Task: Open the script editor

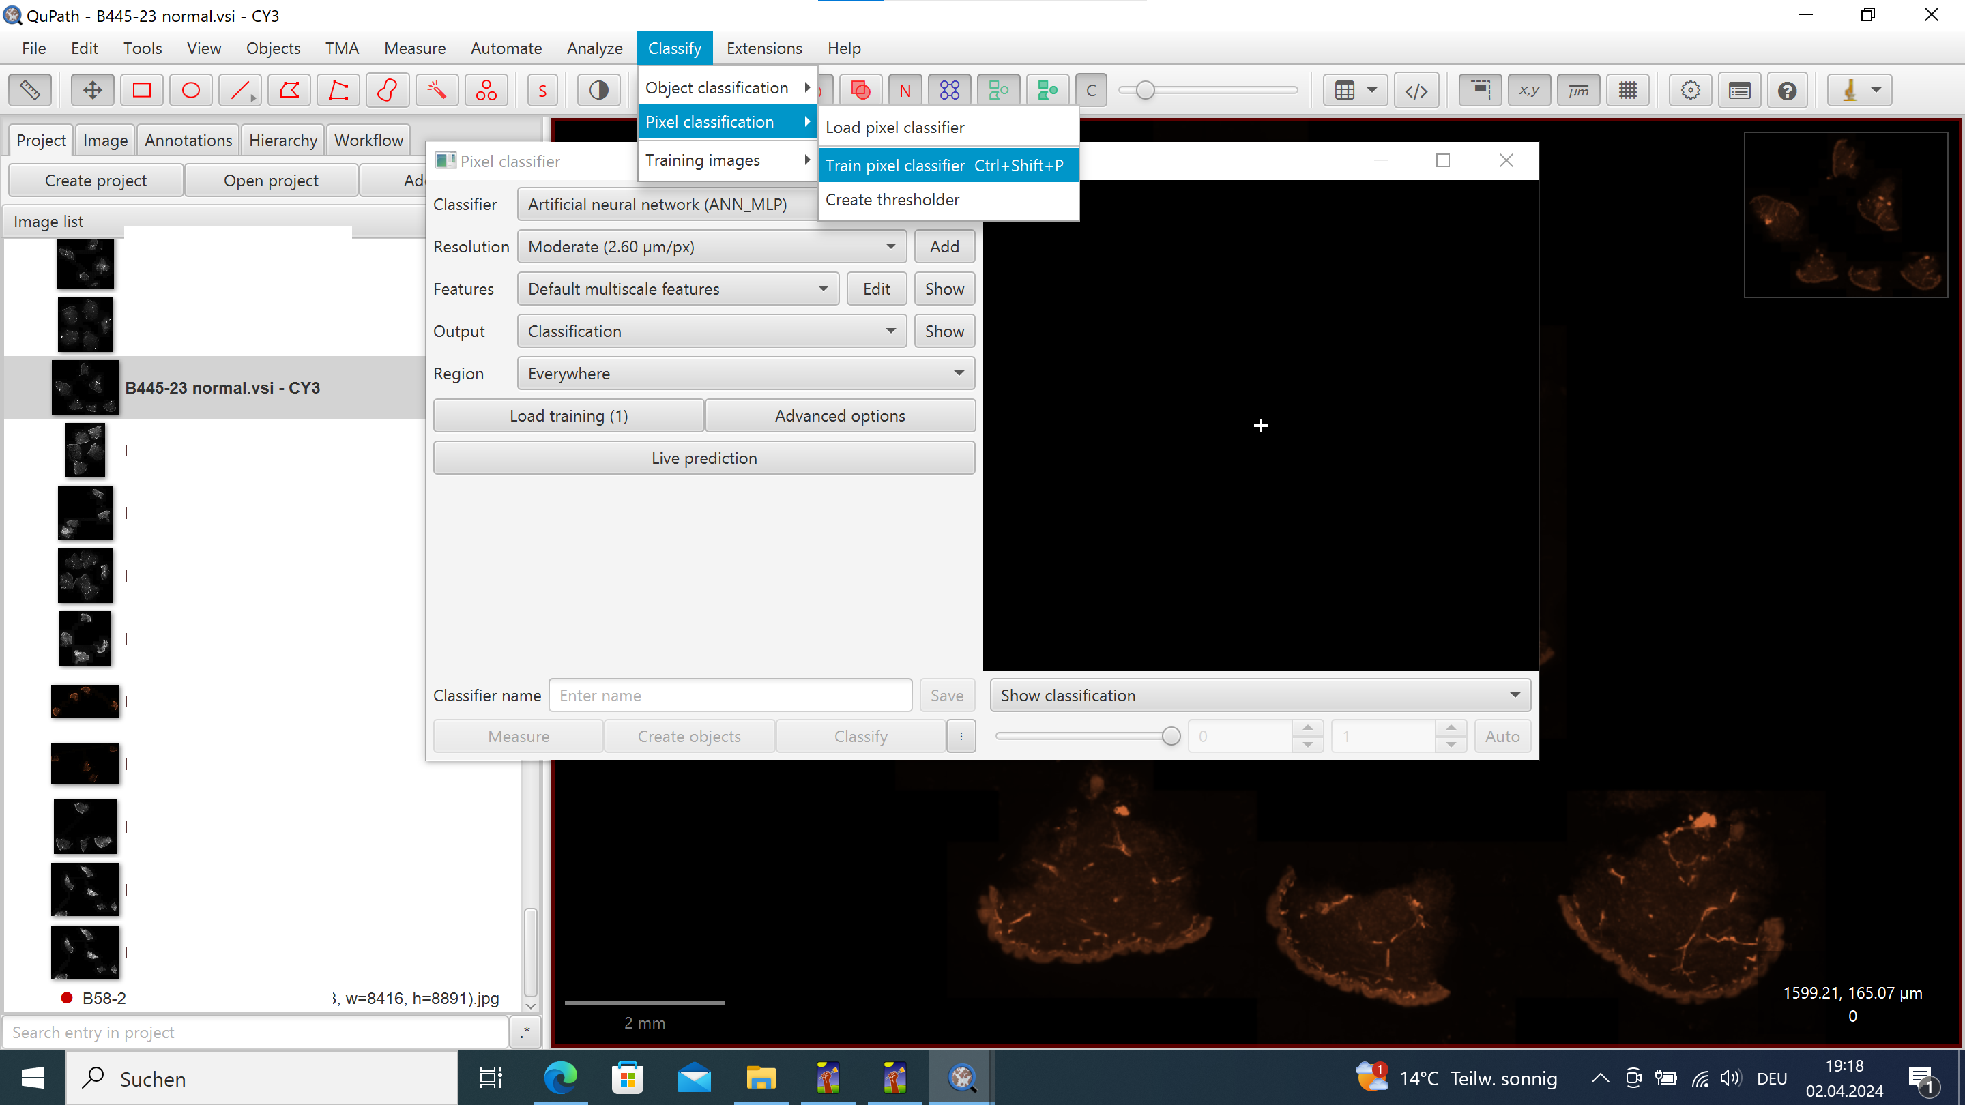Action: click(1417, 89)
